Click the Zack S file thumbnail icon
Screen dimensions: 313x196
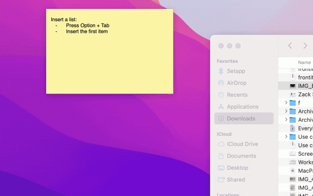coord(292,94)
